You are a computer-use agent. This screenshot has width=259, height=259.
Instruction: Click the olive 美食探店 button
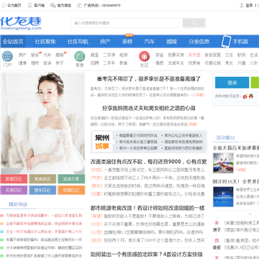42,179
